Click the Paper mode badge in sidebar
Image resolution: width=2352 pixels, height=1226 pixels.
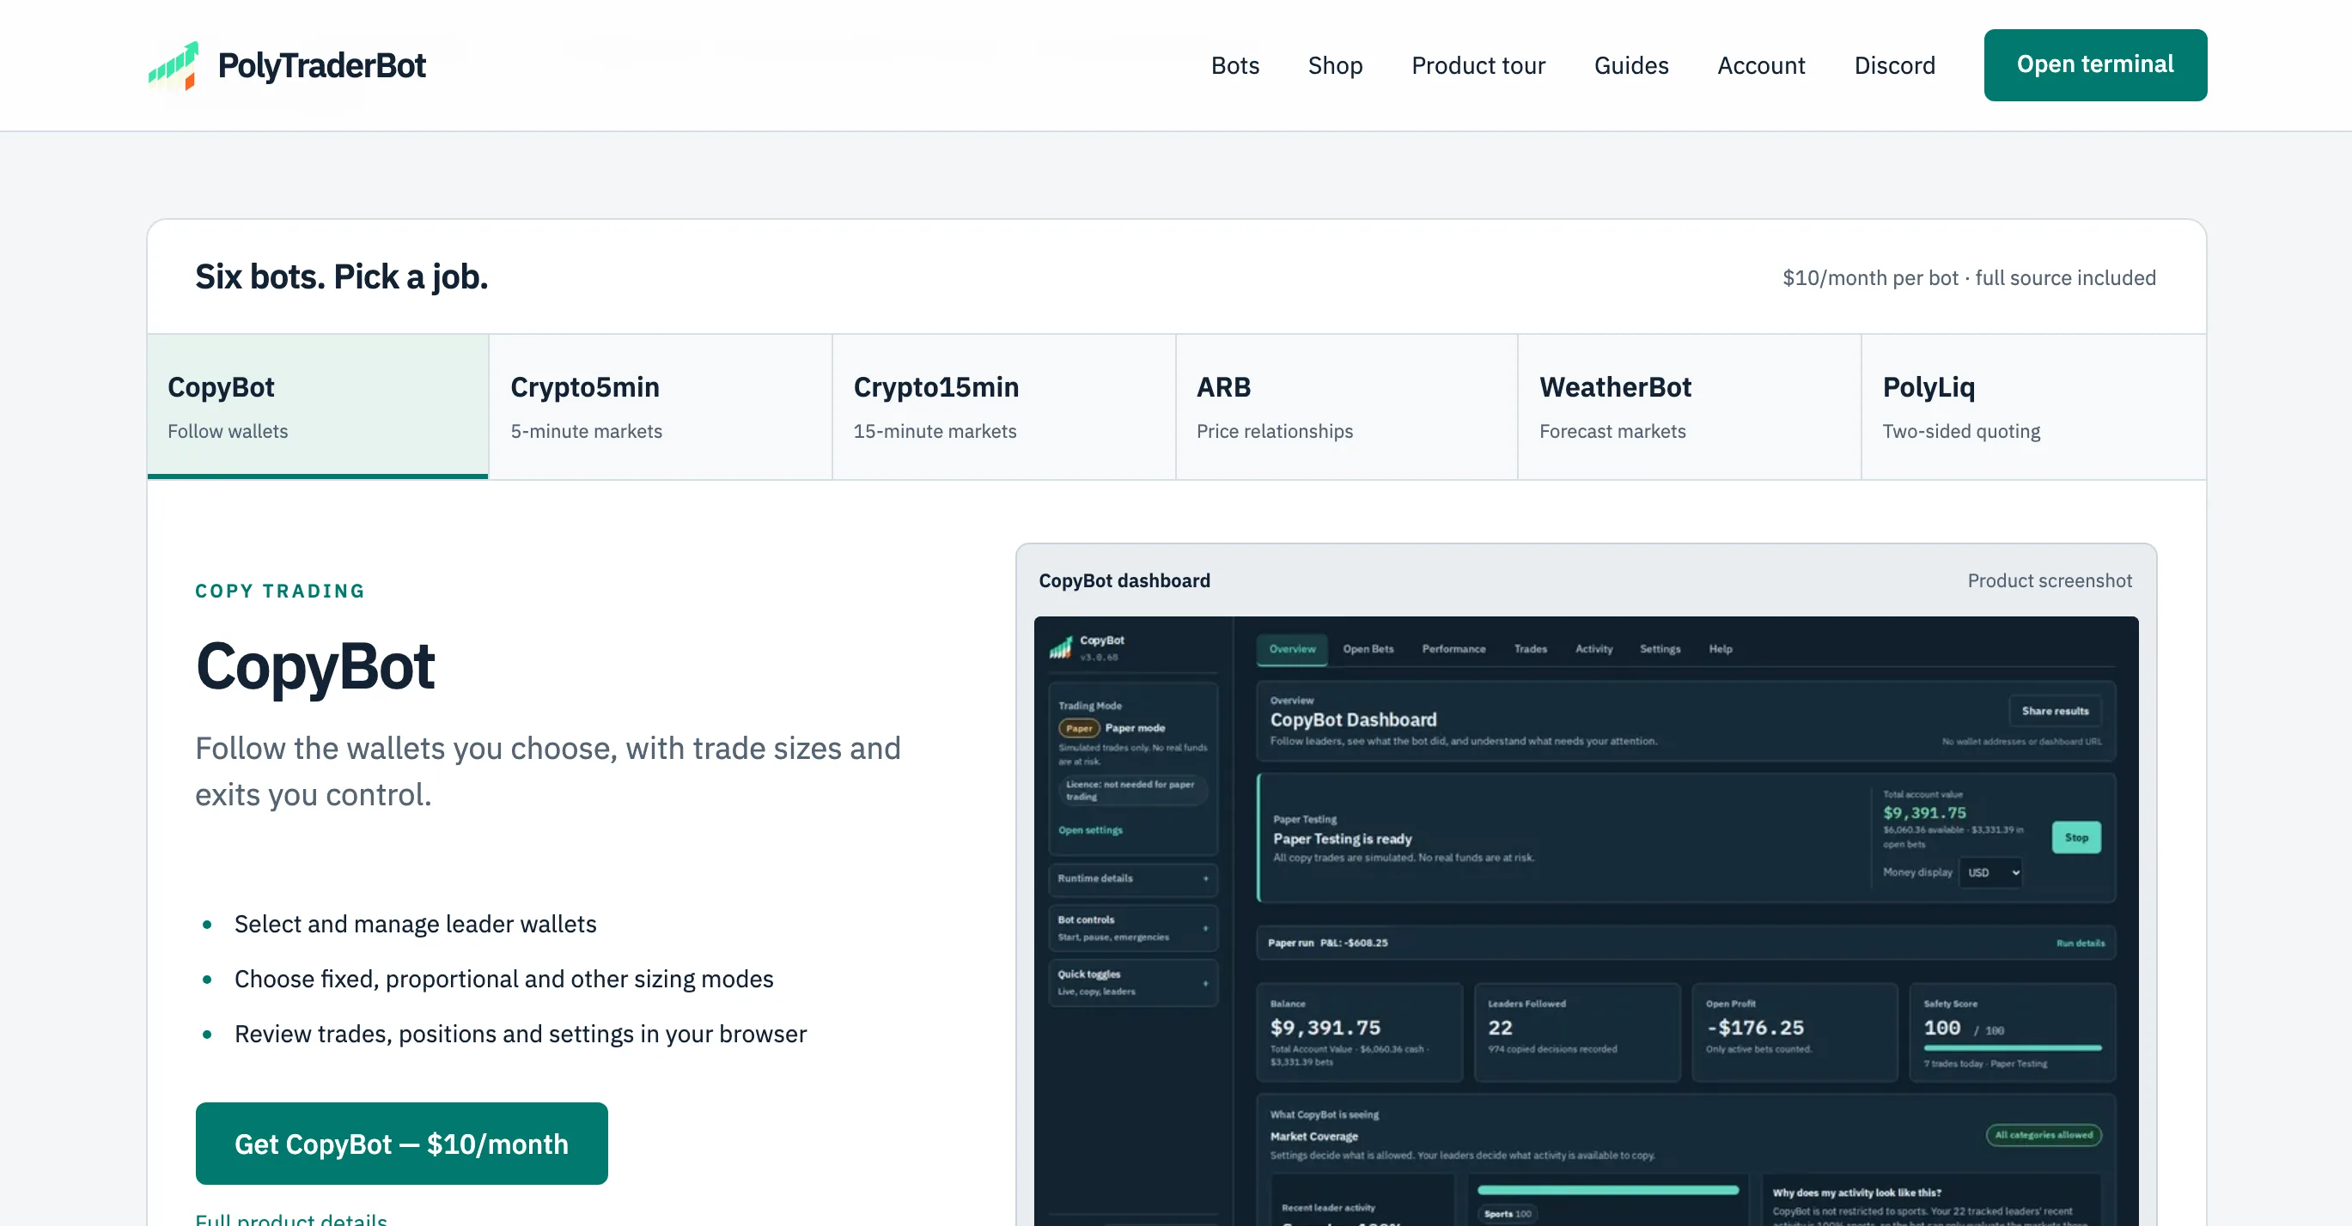point(1078,728)
